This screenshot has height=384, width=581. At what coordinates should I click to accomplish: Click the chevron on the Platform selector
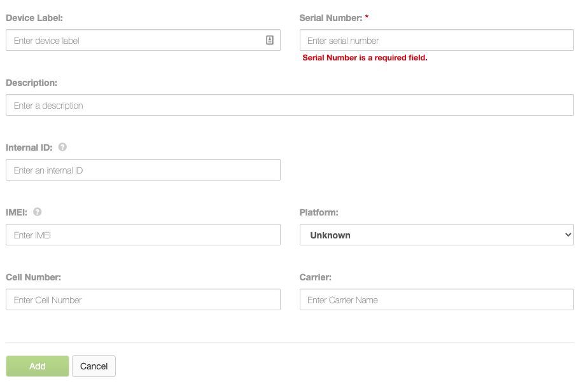pyautogui.click(x=568, y=235)
